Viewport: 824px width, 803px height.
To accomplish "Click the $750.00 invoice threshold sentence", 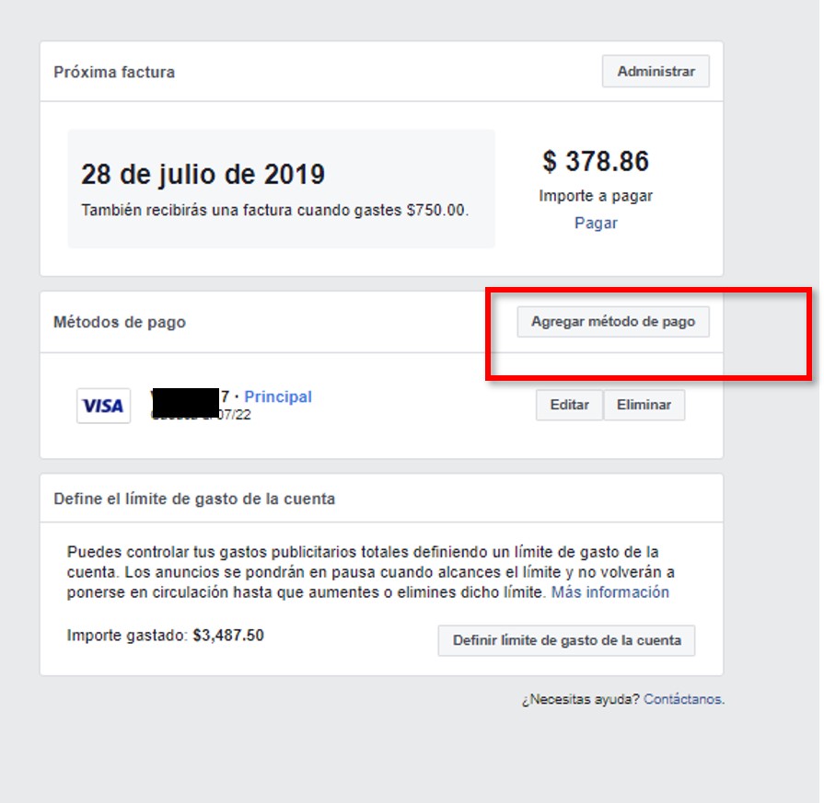I will 275,210.
